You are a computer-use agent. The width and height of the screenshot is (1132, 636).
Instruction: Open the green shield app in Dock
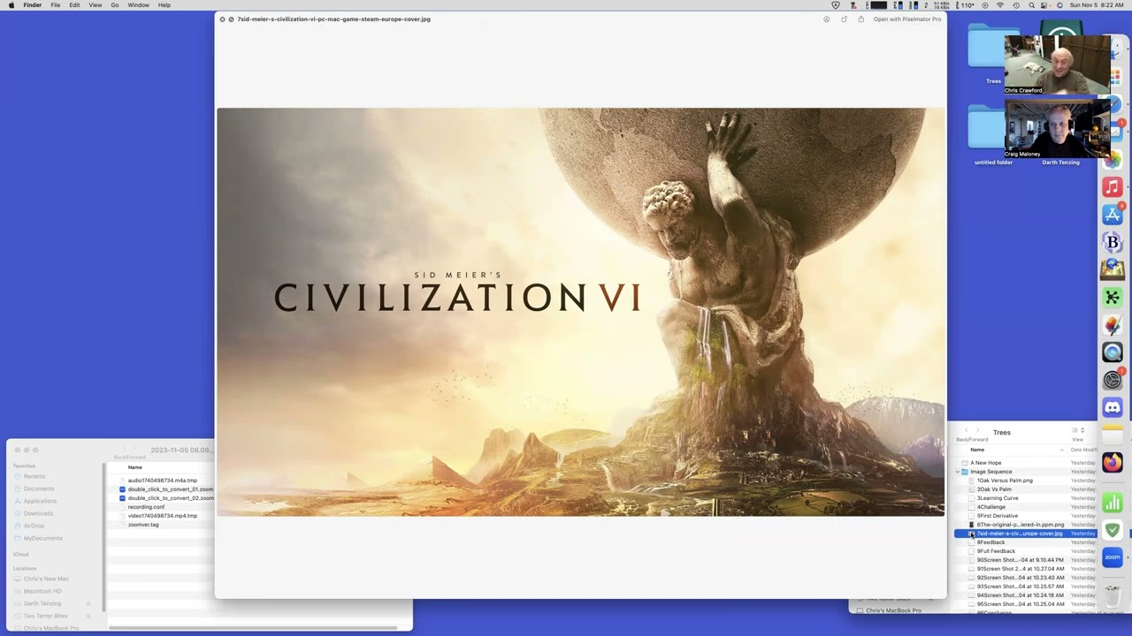point(1113,531)
